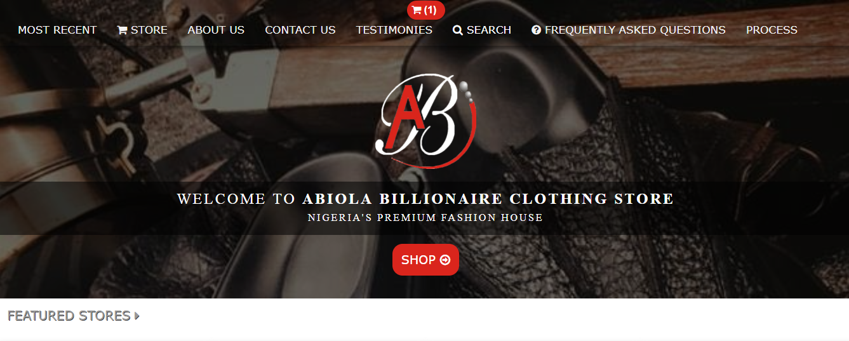Click the cart icon beside Store
Screen dimensions: 849x341
[123, 30]
